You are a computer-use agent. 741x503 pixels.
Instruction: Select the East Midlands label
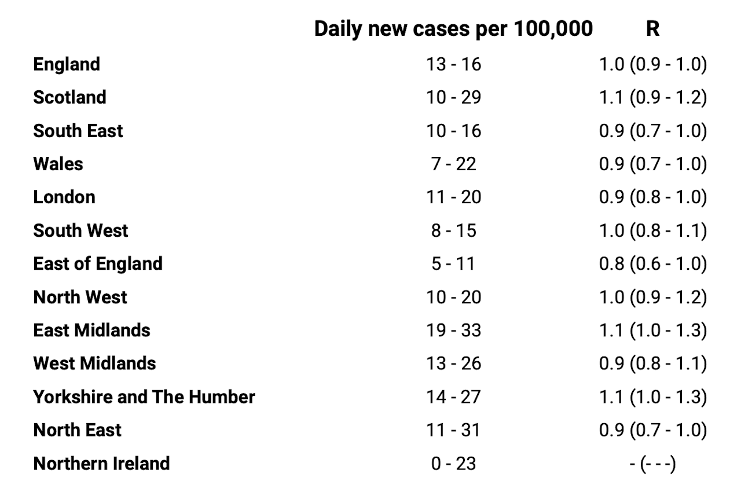click(x=91, y=331)
